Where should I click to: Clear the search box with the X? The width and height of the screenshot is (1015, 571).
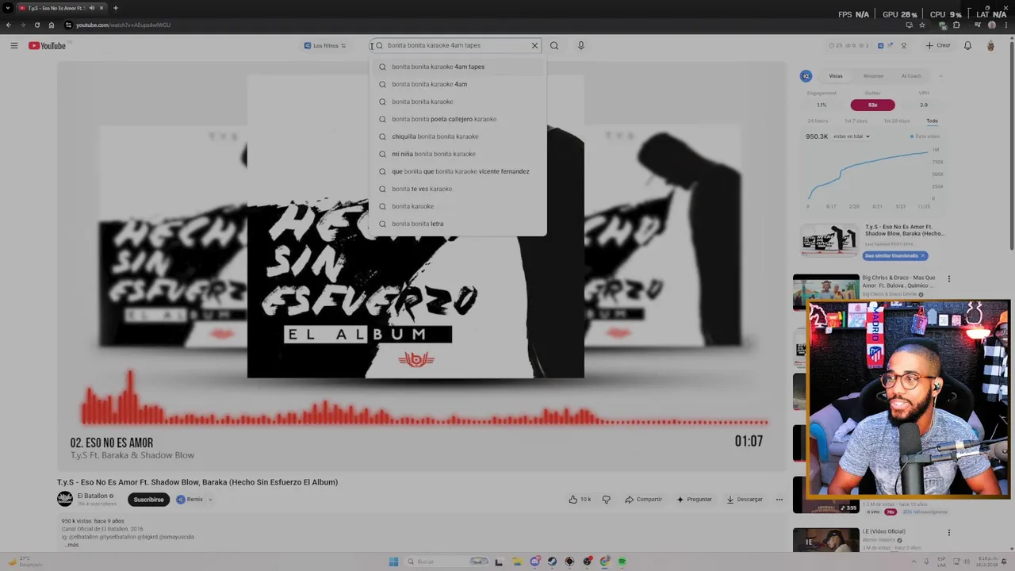pos(534,45)
